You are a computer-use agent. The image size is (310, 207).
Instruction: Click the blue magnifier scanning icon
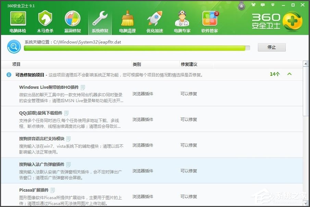[14, 47]
